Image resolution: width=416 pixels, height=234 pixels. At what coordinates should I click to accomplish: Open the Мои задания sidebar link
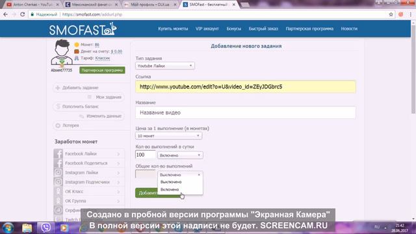pyautogui.click(x=109, y=97)
